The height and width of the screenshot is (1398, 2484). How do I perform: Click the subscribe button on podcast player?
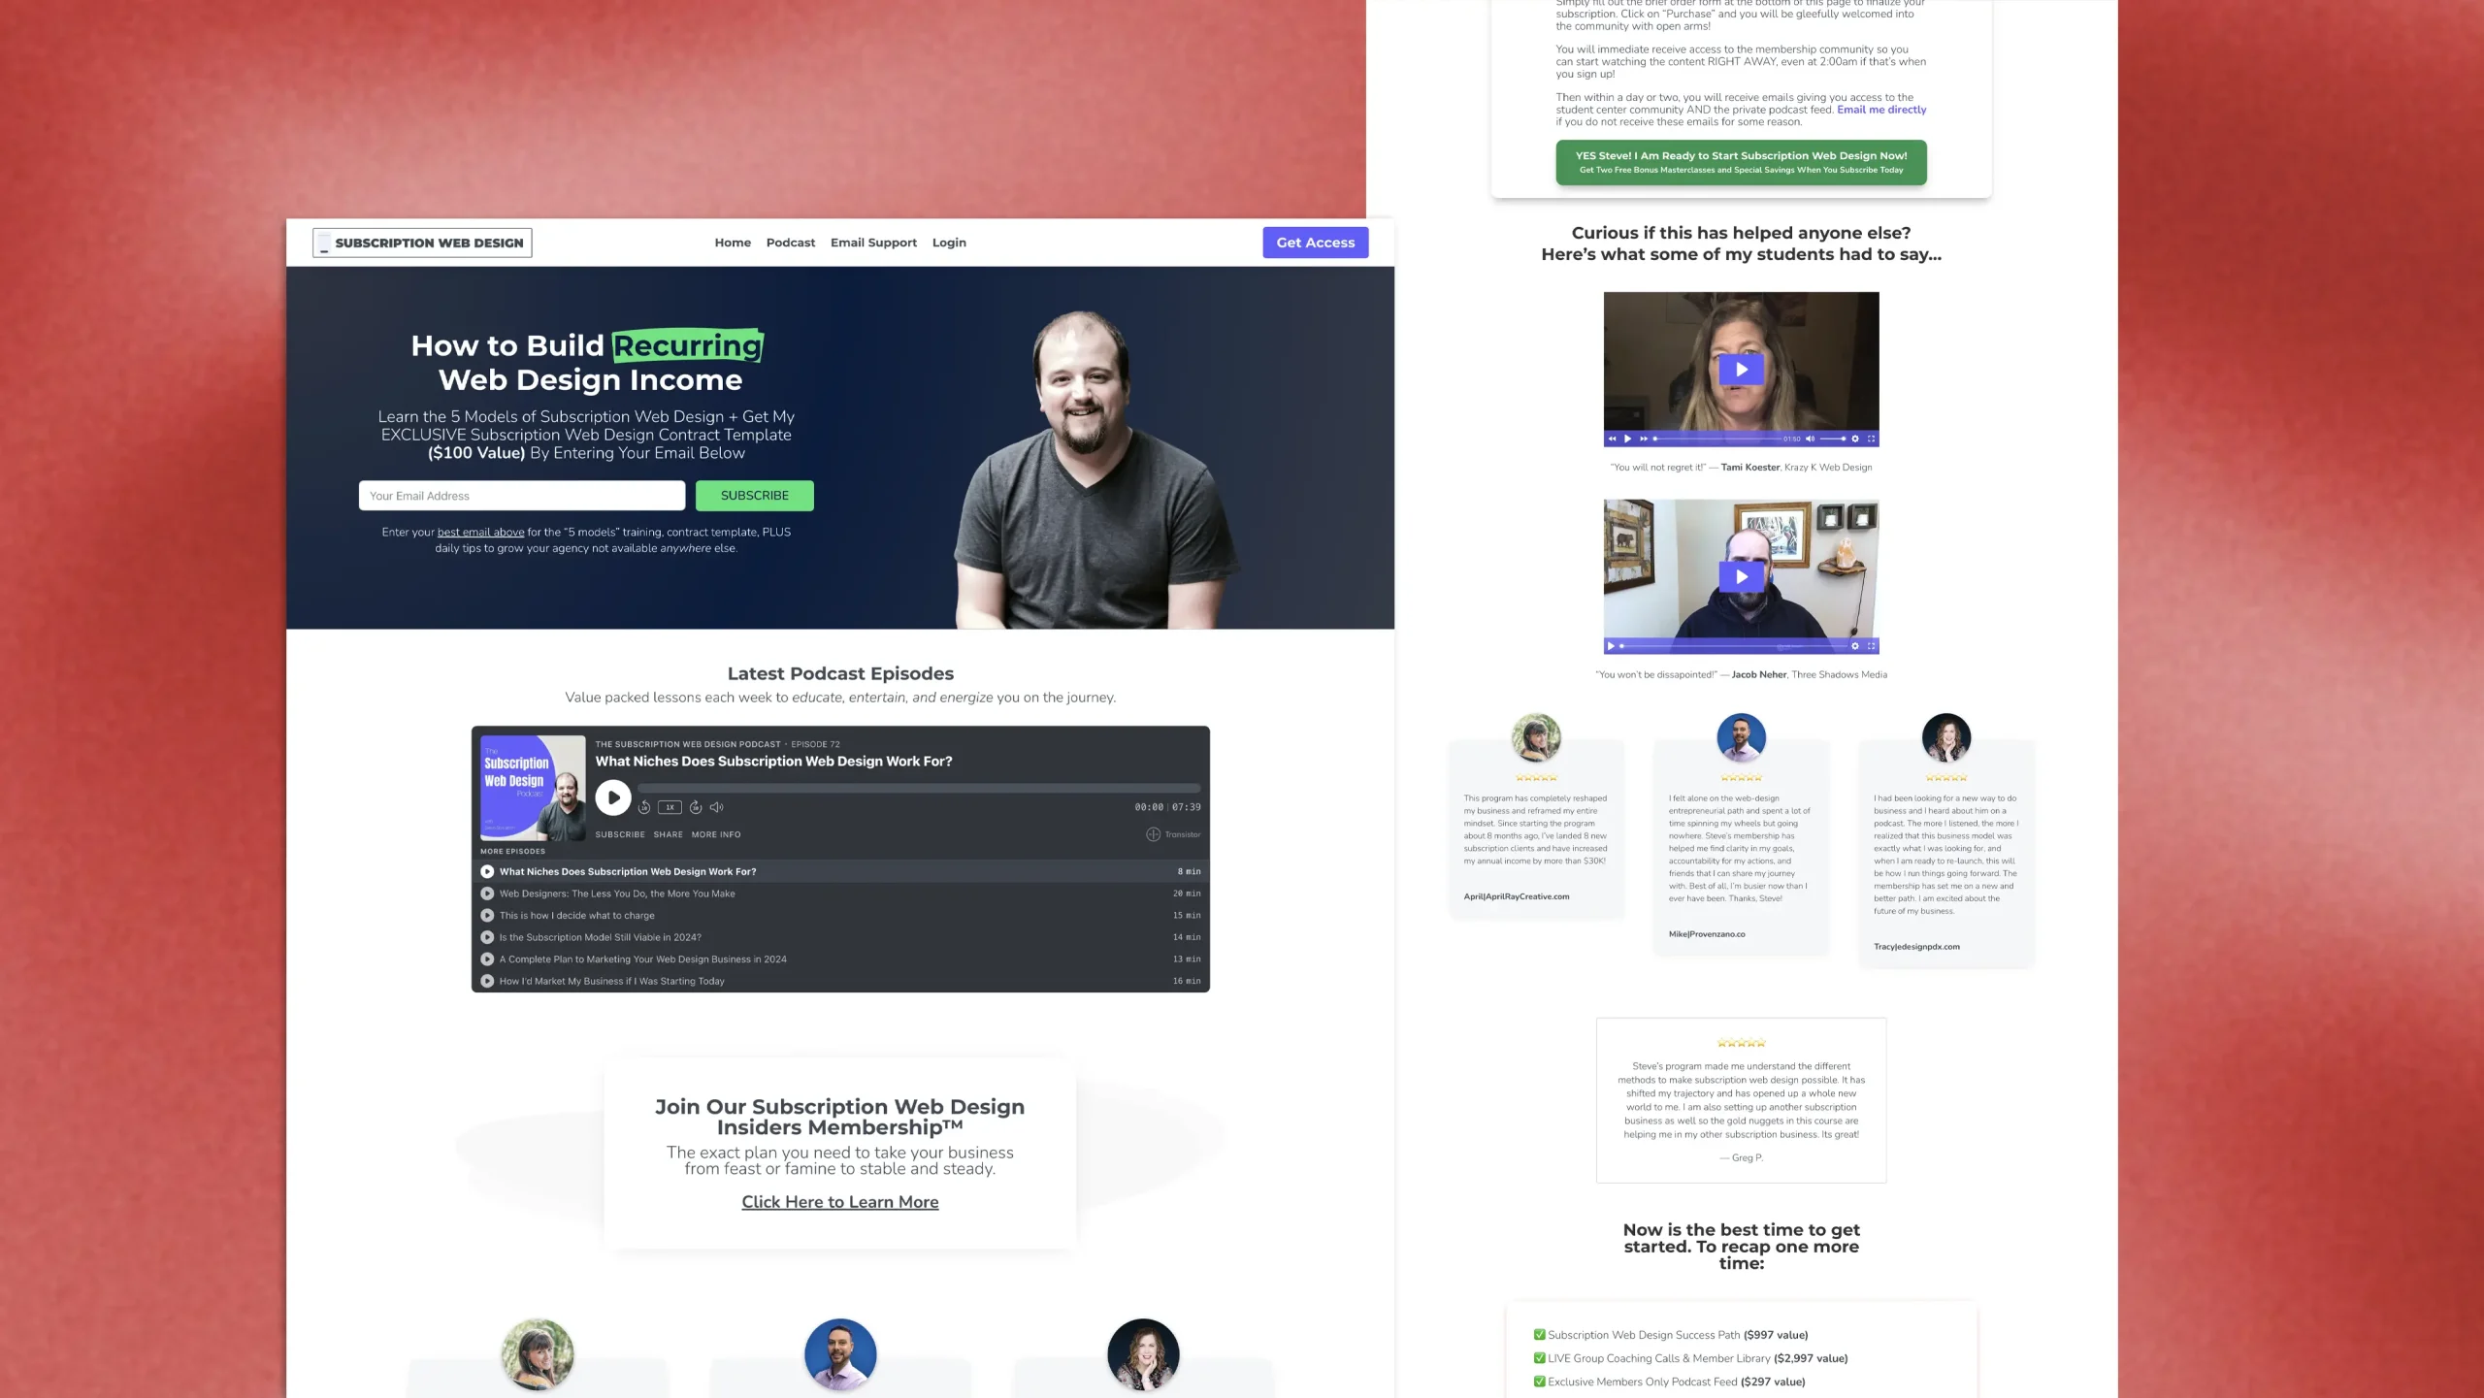click(619, 833)
